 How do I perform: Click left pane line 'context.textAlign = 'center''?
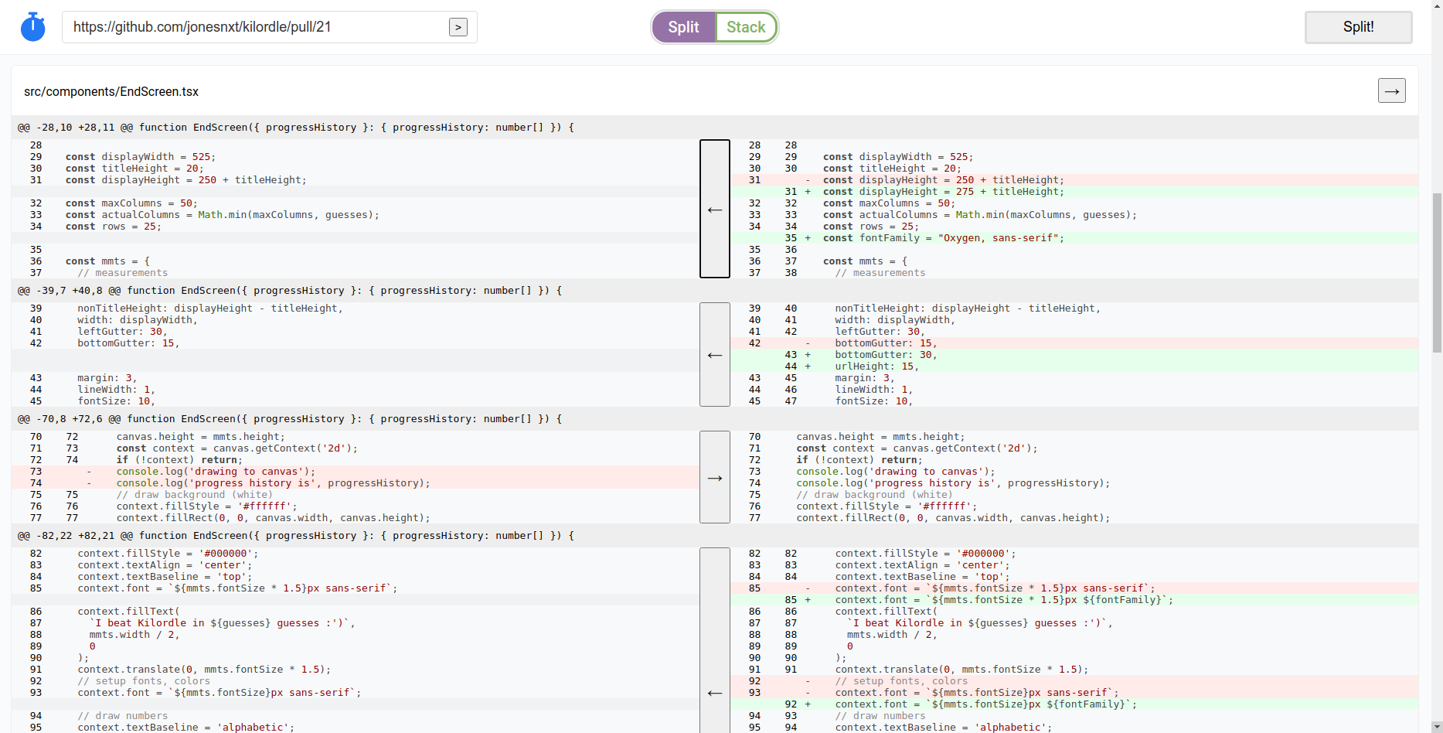356,565
